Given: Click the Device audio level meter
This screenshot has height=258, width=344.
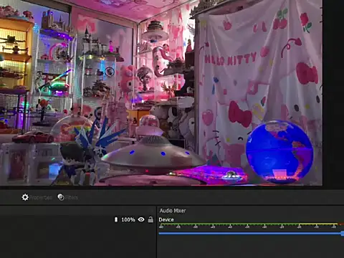Looking at the screenshot, I should point(251,226).
